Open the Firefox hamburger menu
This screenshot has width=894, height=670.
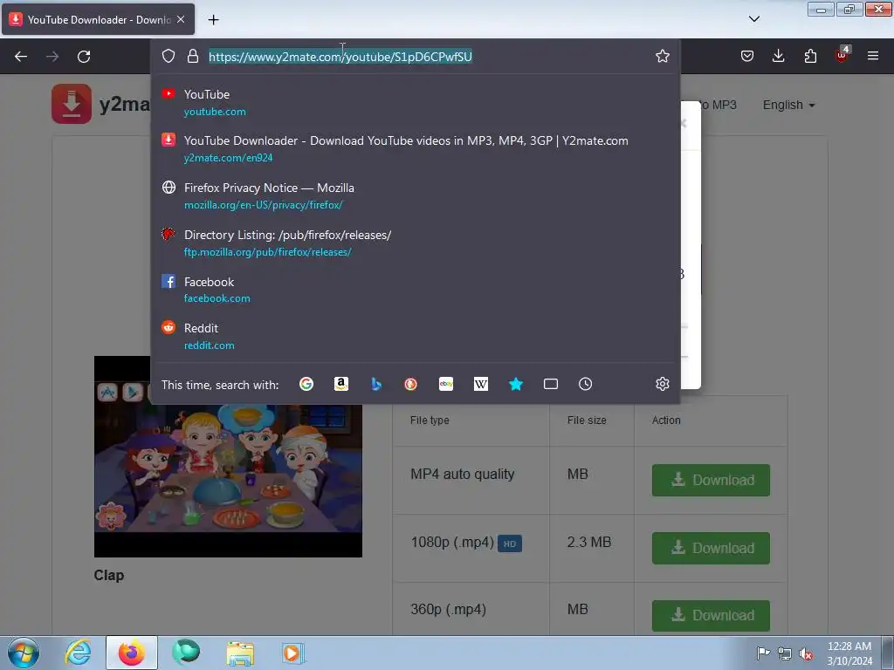point(872,56)
